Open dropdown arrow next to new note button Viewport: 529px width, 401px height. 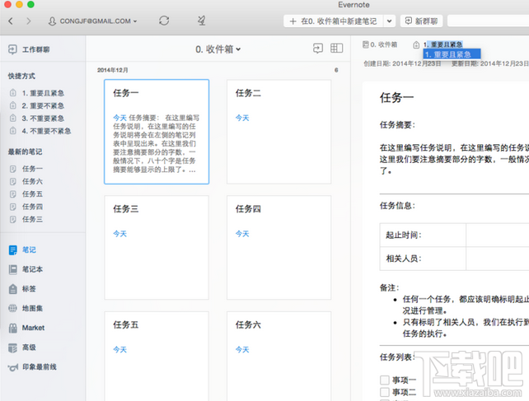389,21
